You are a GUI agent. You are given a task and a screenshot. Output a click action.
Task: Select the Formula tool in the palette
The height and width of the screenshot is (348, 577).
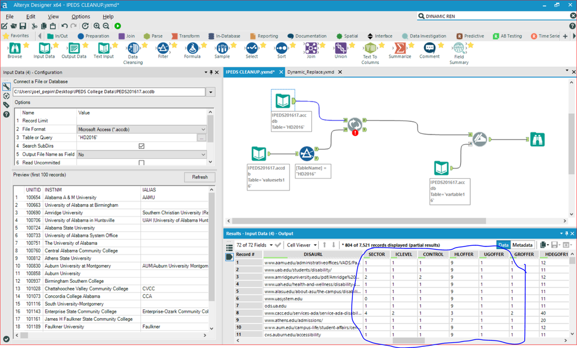coord(192,50)
